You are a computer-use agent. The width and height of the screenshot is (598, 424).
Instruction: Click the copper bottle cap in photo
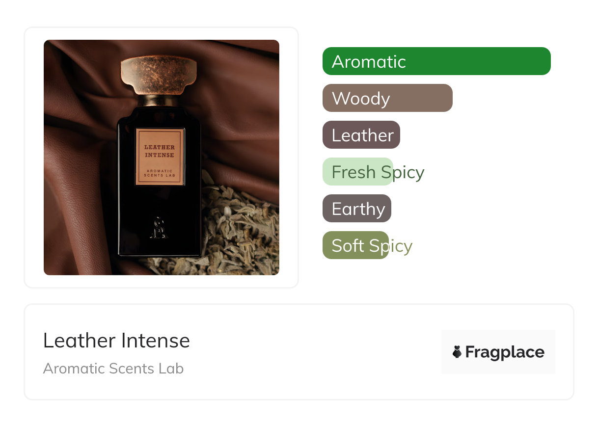pos(159,77)
